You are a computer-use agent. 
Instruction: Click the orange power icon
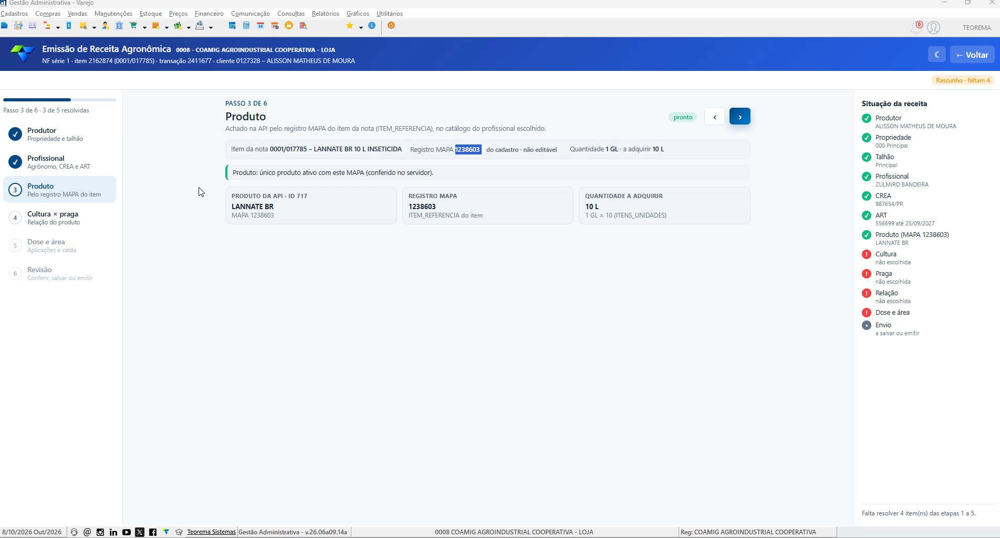(x=391, y=25)
